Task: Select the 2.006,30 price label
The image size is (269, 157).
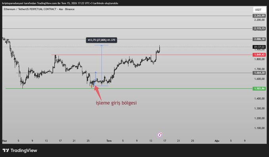Action: [259, 39]
